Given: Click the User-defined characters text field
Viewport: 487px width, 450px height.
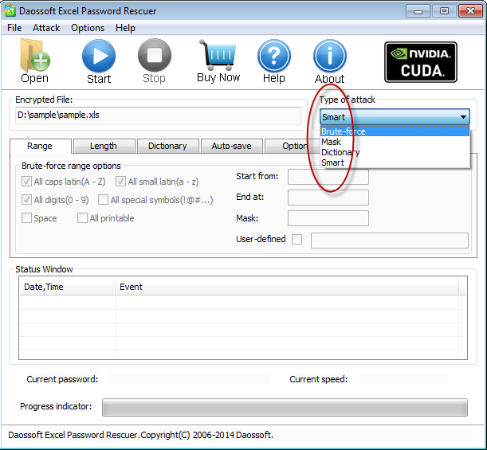Looking at the screenshot, I should coord(390,241).
